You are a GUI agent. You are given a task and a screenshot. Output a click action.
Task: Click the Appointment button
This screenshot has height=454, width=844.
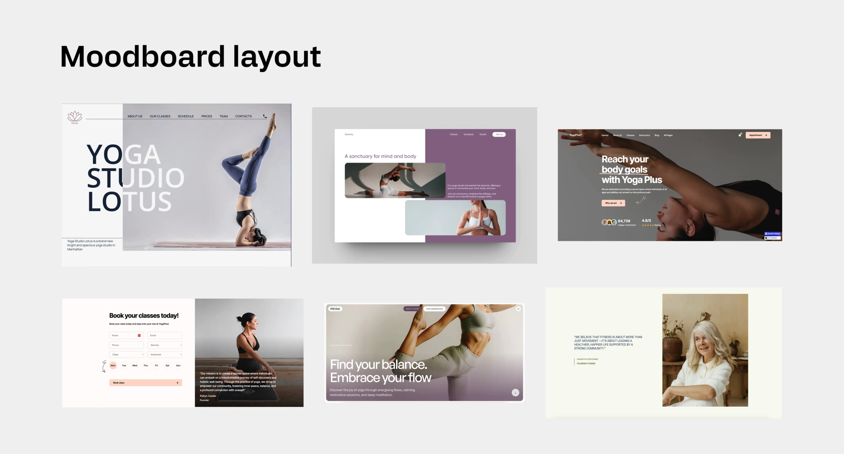click(757, 135)
